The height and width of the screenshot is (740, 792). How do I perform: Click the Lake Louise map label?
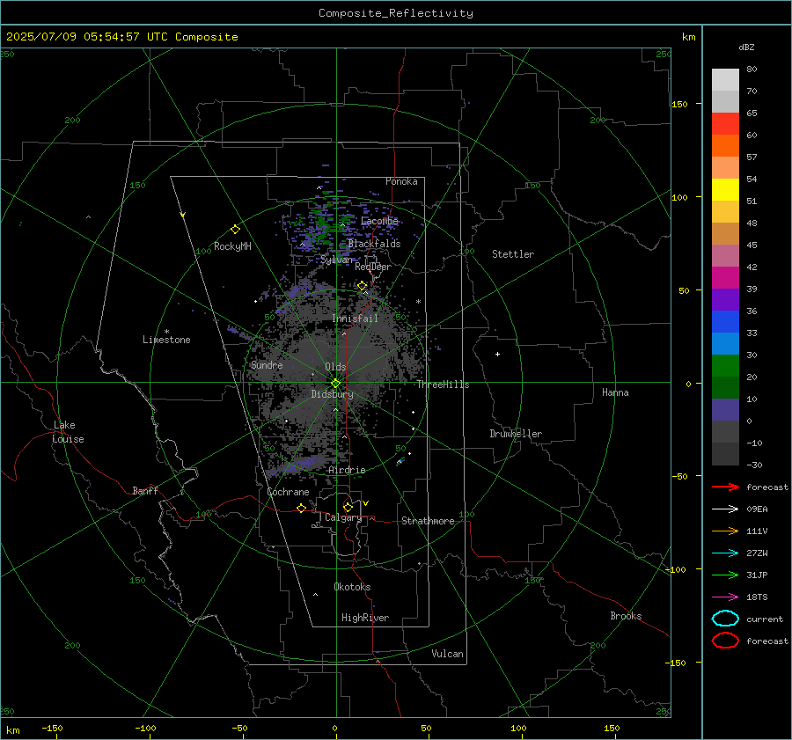tap(68, 432)
